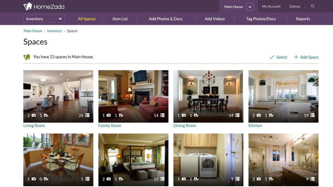
Task: Click the Main House breadcrumb link
Action: (33, 31)
